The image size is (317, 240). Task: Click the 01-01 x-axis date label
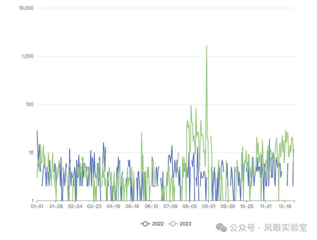(37, 206)
